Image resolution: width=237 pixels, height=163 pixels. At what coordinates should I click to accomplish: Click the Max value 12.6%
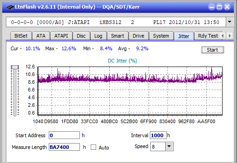pos(69,48)
